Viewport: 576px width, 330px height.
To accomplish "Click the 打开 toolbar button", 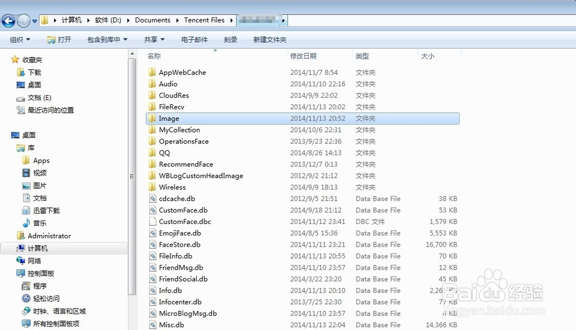I will [x=59, y=40].
